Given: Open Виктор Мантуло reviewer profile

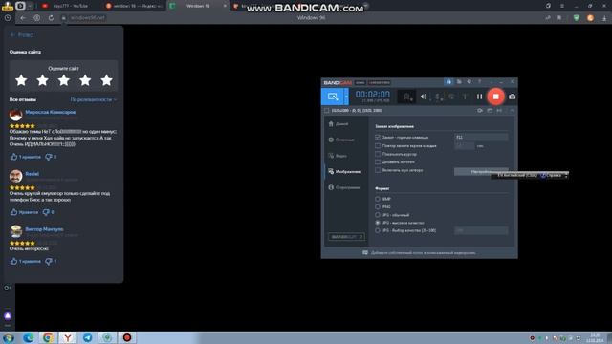Looking at the screenshot, I should click(x=44, y=229).
